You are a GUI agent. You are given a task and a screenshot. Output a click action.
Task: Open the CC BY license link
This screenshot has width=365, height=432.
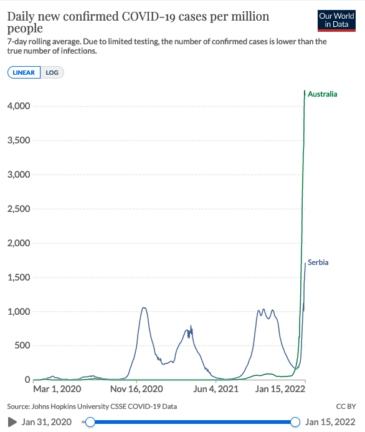(346, 406)
